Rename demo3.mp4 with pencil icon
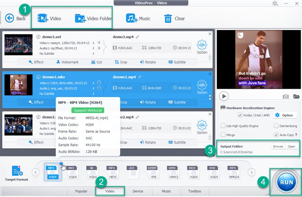This screenshot has width=302, height=197. pyautogui.click(x=137, y=37)
